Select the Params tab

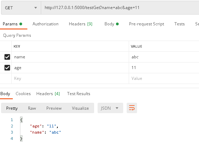pos(12,24)
